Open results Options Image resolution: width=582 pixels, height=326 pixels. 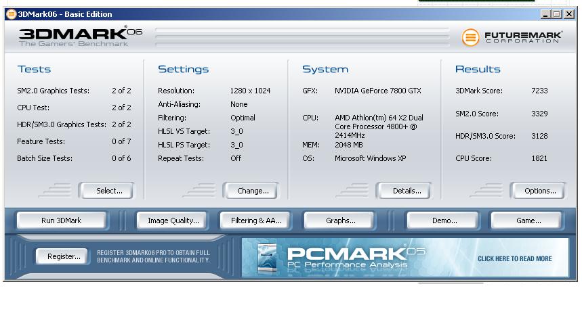[538, 191]
